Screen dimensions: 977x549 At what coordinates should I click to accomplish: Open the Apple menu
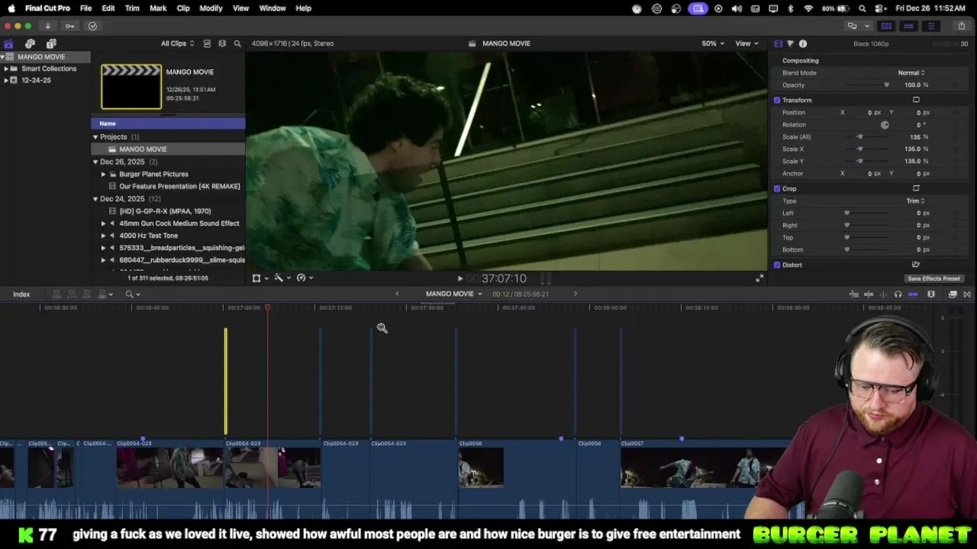[11, 8]
